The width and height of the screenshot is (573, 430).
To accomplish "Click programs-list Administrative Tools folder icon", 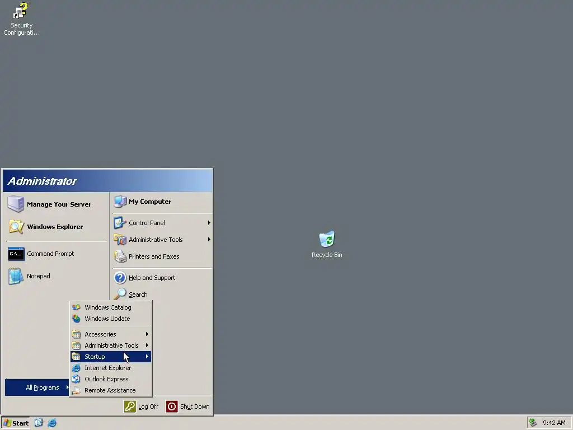I will 76,345.
